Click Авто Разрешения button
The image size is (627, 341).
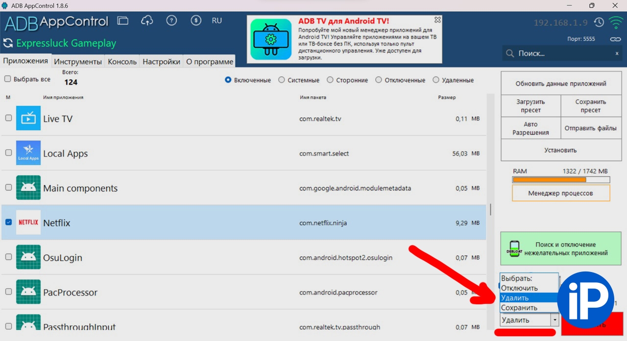[x=531, y=128]
